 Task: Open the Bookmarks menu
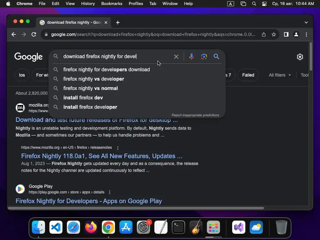point(112,4)
